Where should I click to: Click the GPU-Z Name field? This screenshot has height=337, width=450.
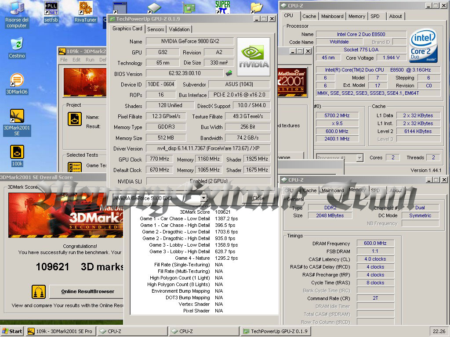(190, 41)
